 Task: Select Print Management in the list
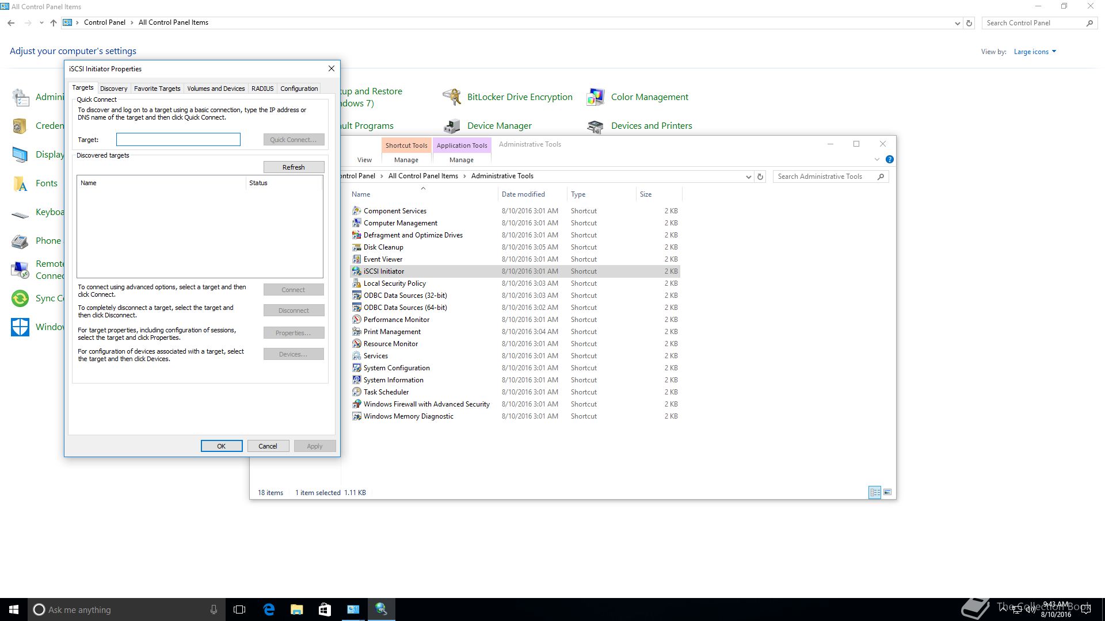click(392, 332)
